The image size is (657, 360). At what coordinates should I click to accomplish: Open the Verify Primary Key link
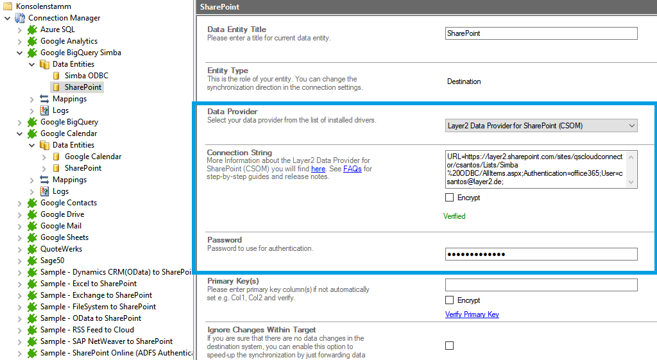pyautogui.click(x=472, y=314)
